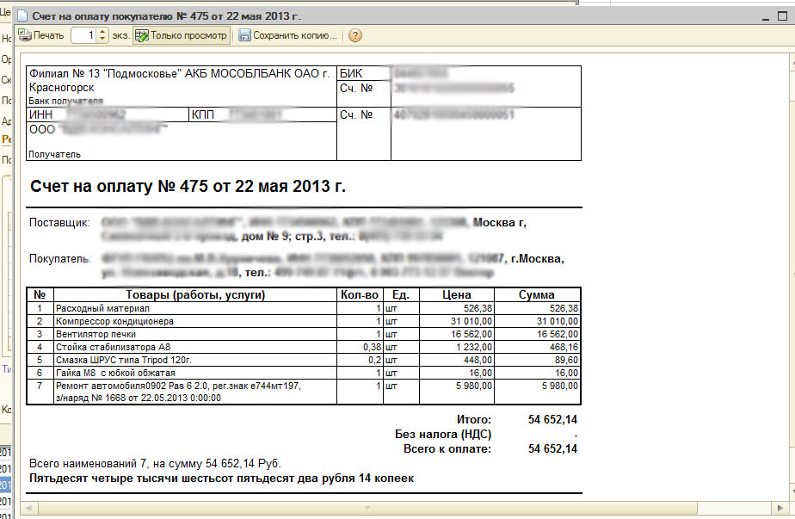795x519 pixels.
Task: Click the Товары (работы, услуги) column header
Action: (194, 295)
